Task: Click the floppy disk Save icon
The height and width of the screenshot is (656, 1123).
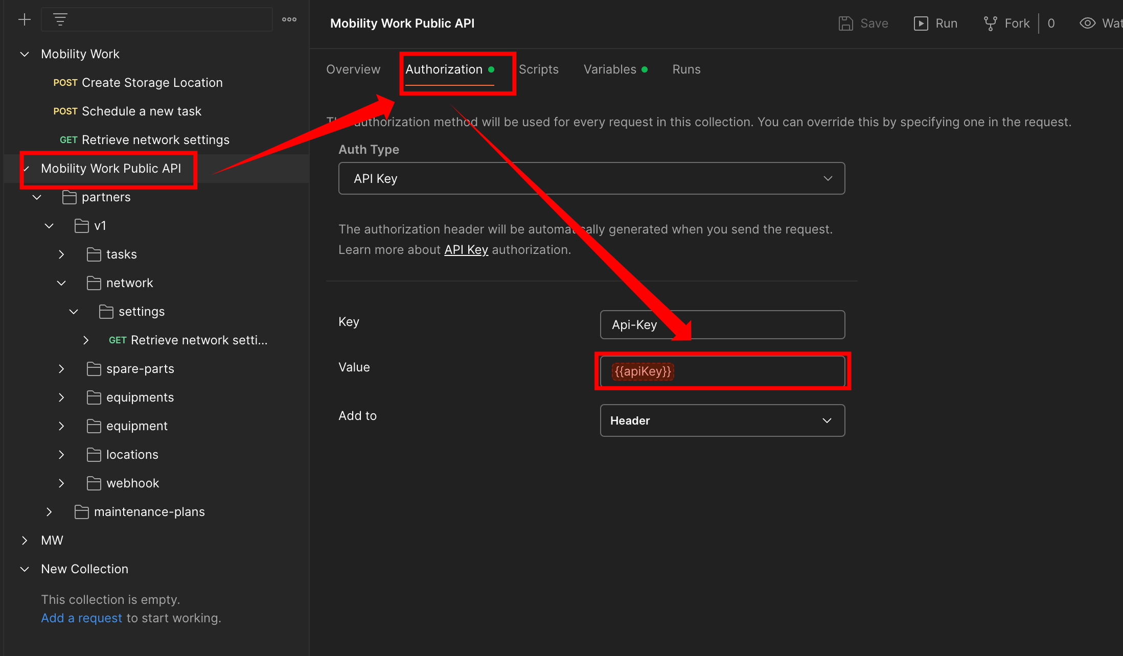Action: pos(846,24)
